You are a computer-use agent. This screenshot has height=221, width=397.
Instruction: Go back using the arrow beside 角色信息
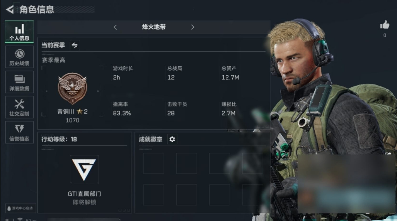tap(10, 10)
